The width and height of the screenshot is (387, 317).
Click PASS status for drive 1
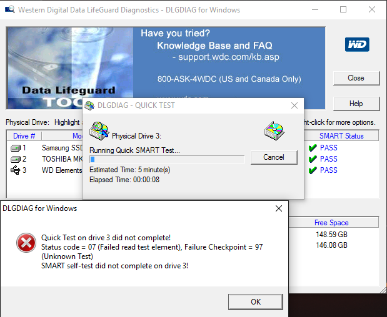[x=328, y=148]
